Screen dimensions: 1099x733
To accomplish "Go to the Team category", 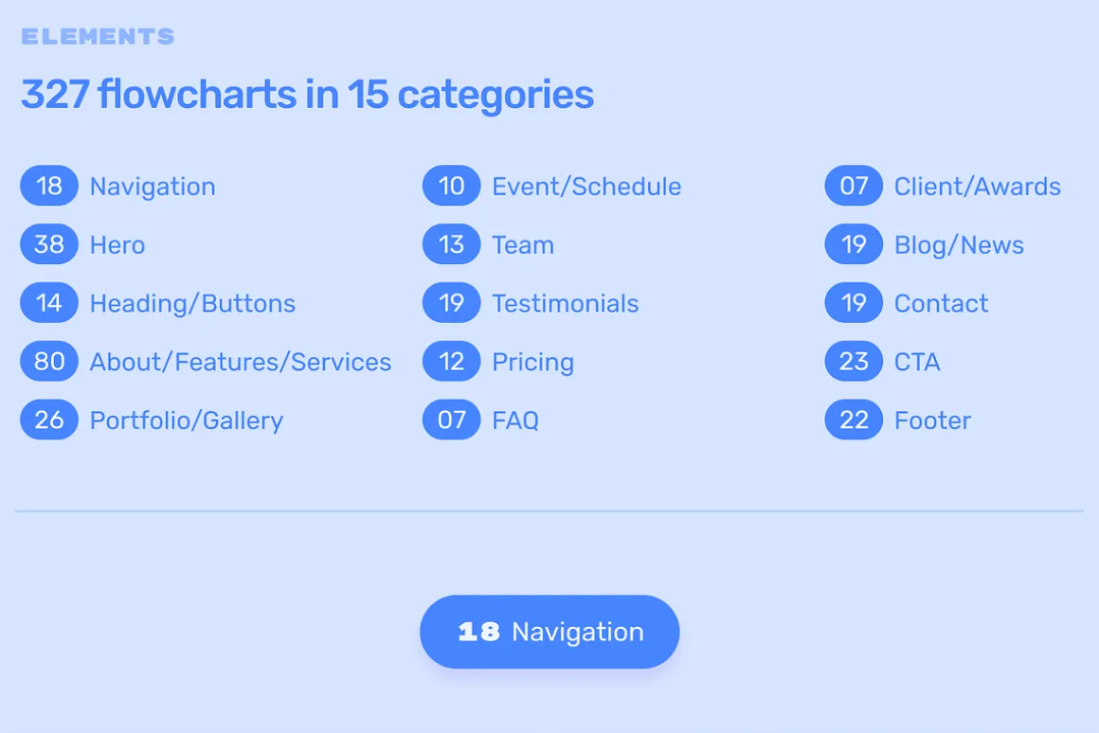I will [x=523, y=245].
